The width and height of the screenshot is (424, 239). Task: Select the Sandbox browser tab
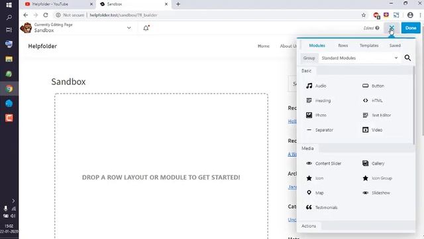click(134, 4)
